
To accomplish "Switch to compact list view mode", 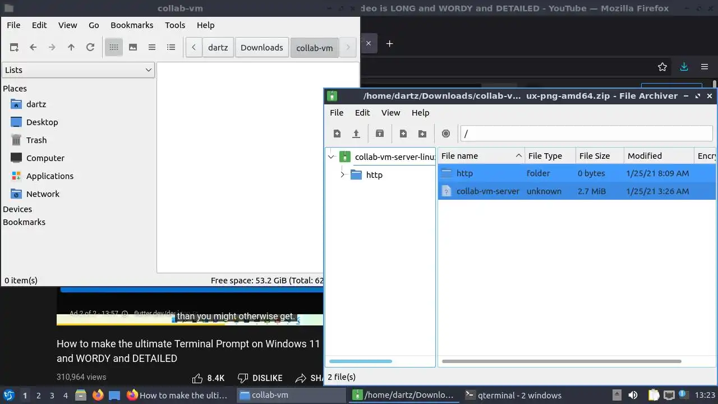I will pos(152,48).
